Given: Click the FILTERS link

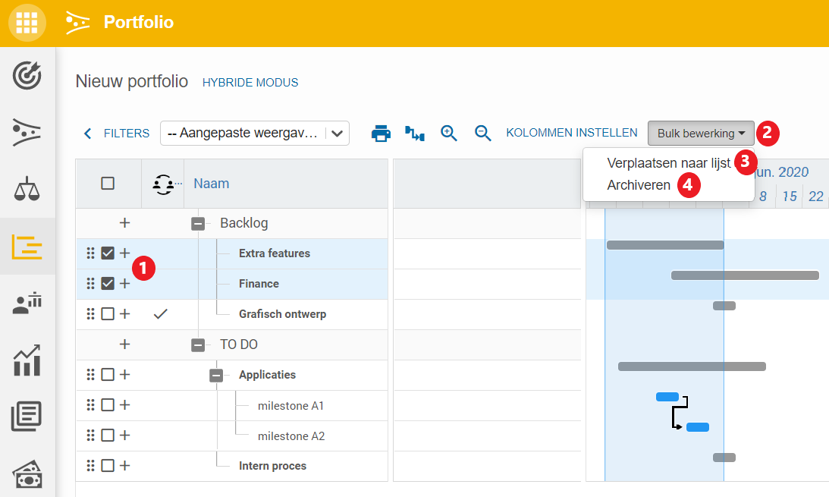Looking at the screenshot, I should coord(127,134).
